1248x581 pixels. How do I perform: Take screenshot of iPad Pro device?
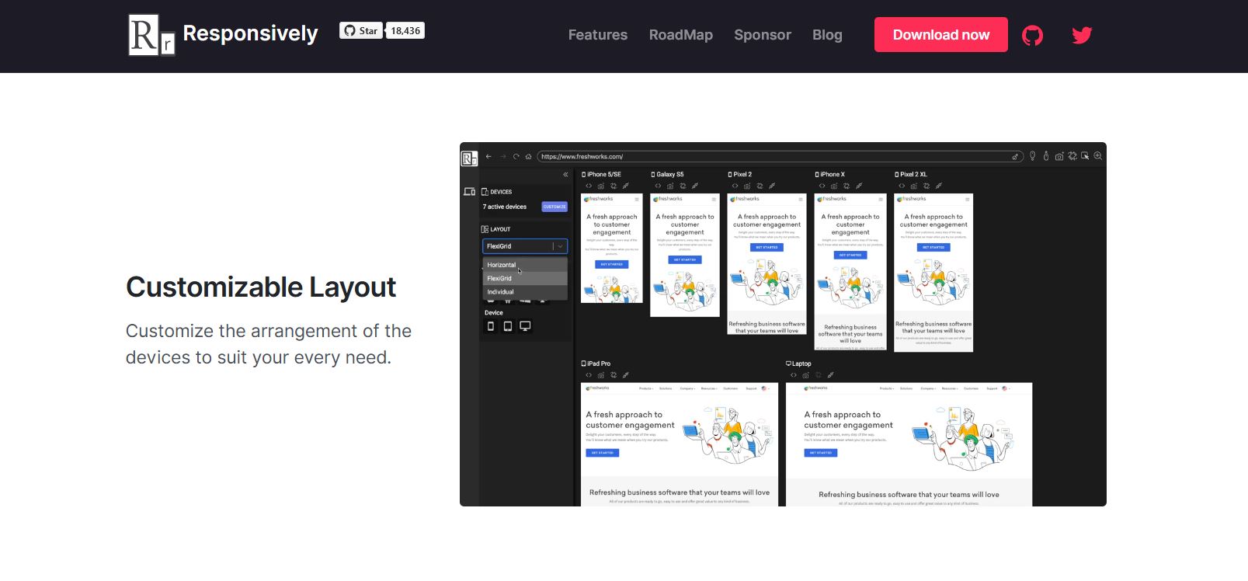point(601,375)
